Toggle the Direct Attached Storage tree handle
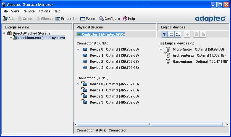The width and height of the screenshot is (231, 137). [4, 34]
